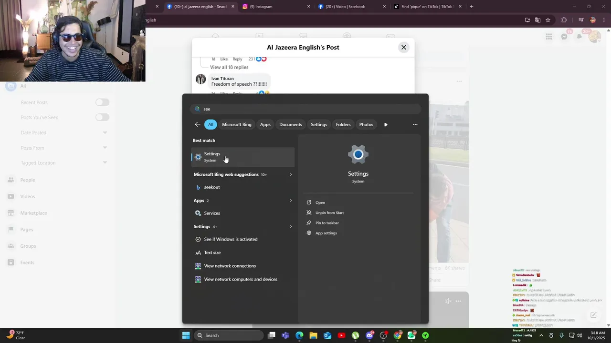611x343 pixels.
Task: Open Microsoft Teams taskbar icon
Action: click(x=285, y=335)
